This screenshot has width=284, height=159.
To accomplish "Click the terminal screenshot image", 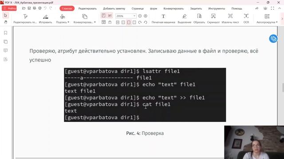I will click(145, 95).
